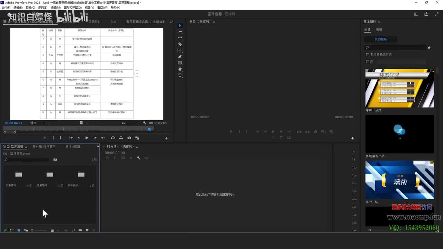Step back one frame in Source monitor
The height and width of the screenshot is (249, 443).
coord(79,138)
